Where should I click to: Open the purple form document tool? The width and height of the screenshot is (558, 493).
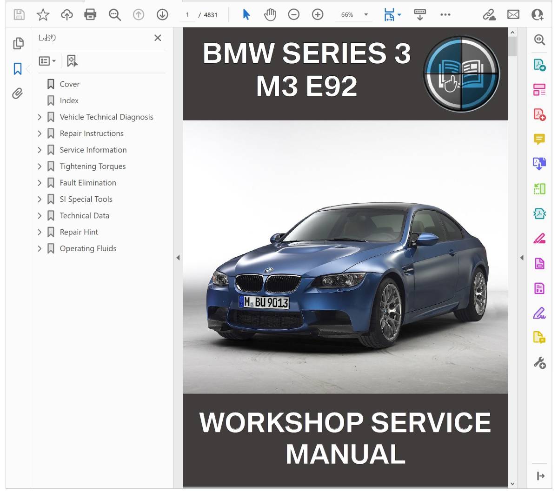539,288
